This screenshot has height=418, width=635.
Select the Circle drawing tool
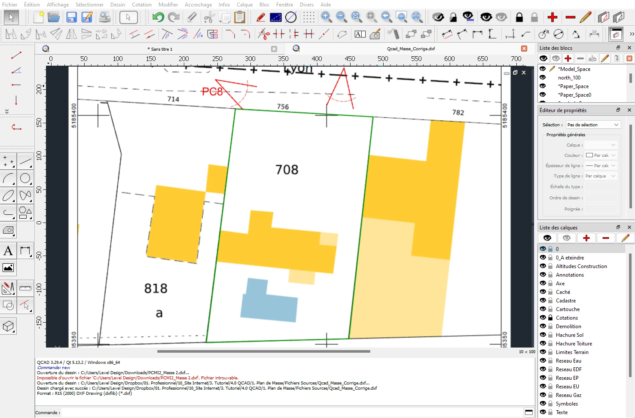pyautogui.click(x=25, y=178)
